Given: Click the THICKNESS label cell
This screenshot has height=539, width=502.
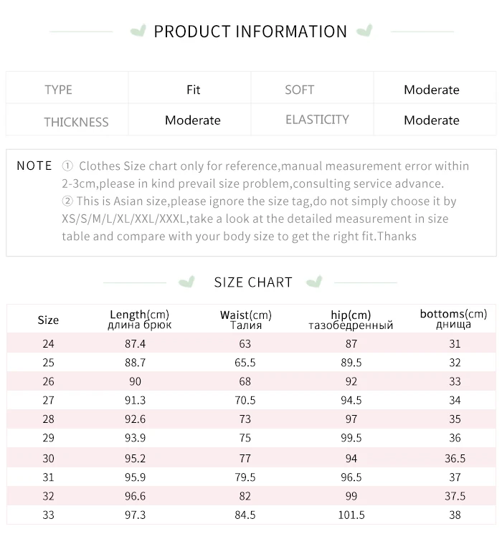Looking at the screenshot, I should click(x=76, y=121).
